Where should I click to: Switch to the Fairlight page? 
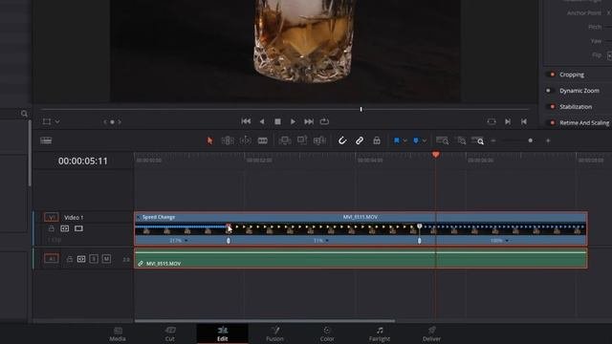point(380,333)
